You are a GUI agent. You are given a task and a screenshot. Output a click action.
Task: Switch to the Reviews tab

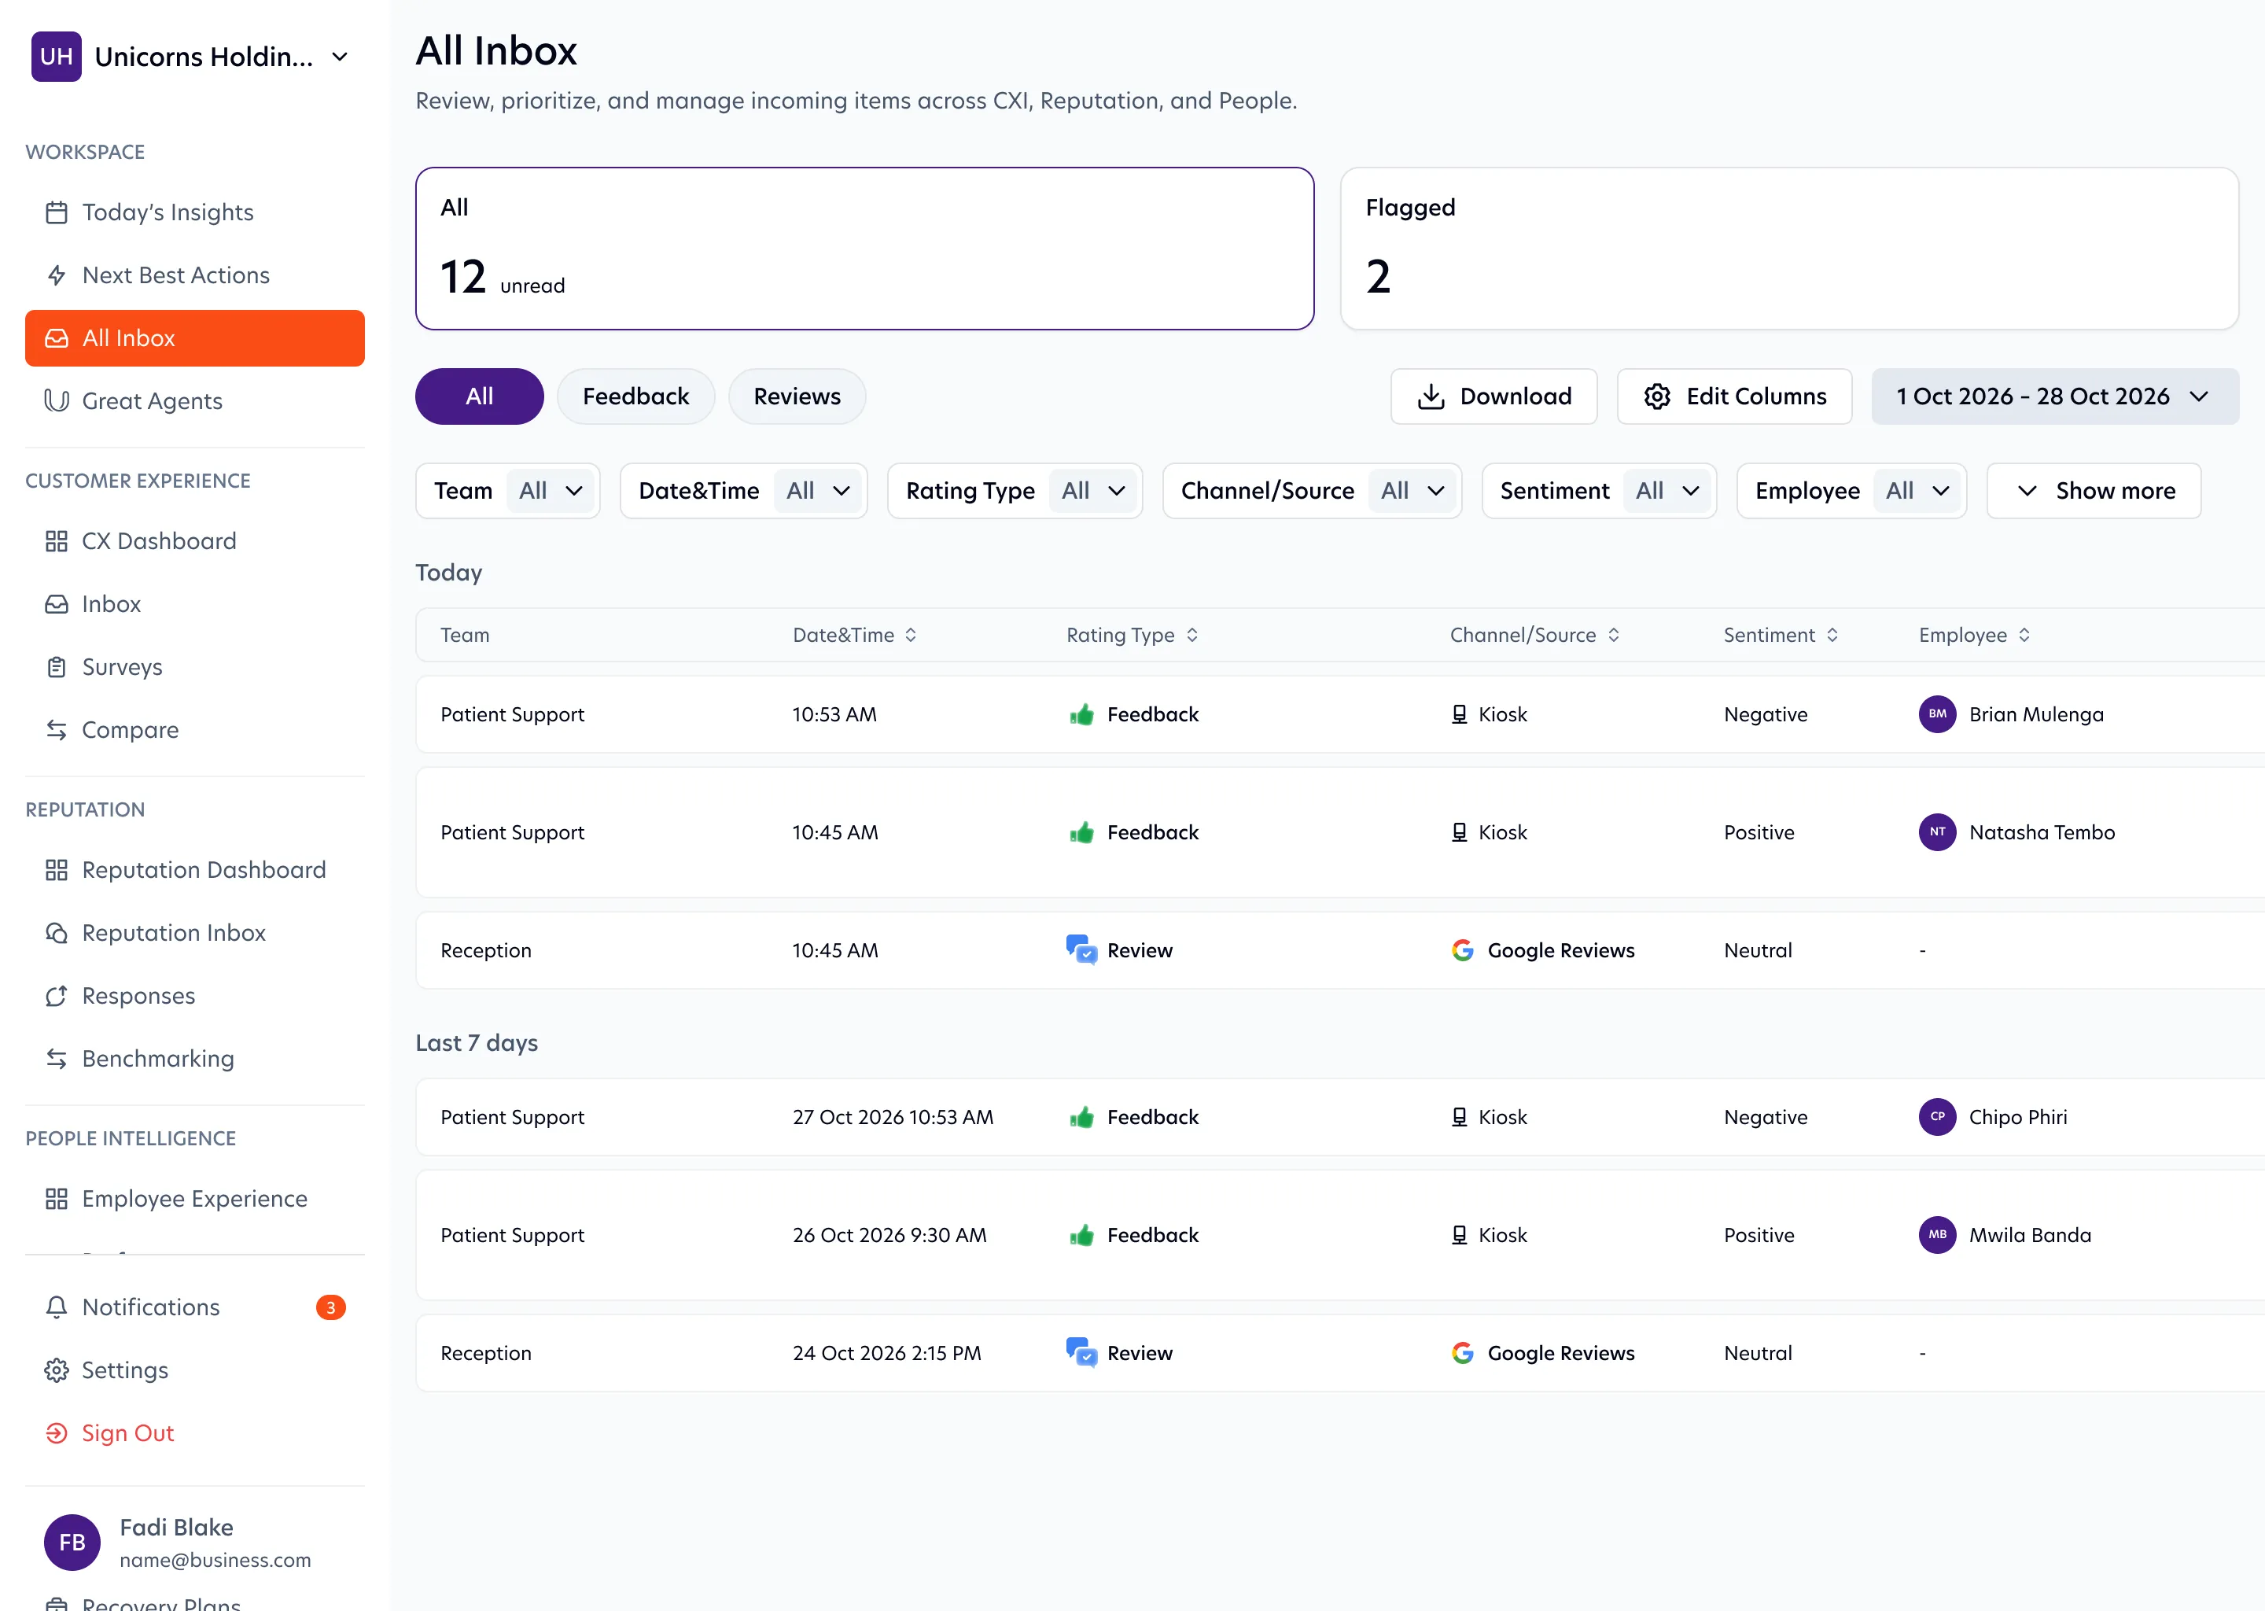pos(797,396)
